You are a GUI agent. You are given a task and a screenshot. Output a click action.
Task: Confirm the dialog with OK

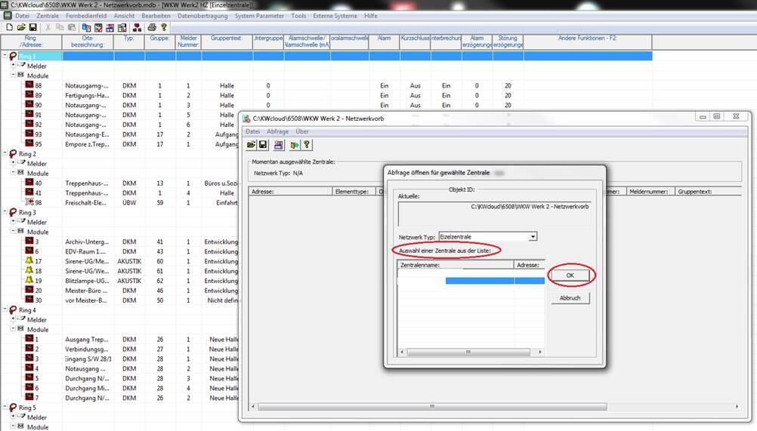[570, 276]
